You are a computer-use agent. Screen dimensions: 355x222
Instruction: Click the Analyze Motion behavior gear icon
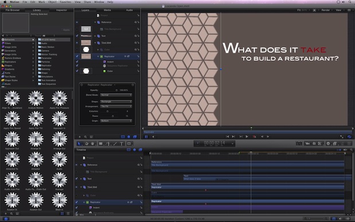click(36, 98)
